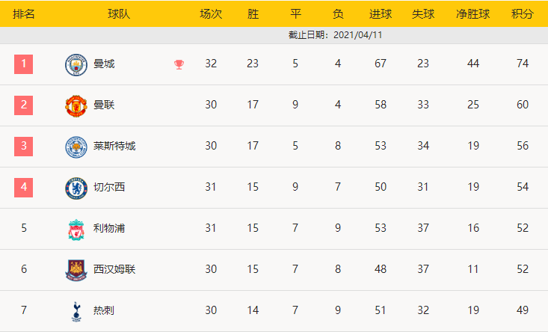Click the West Ham United crest
The width and height of the screenshot is (548, 332).
pos(76,270)
